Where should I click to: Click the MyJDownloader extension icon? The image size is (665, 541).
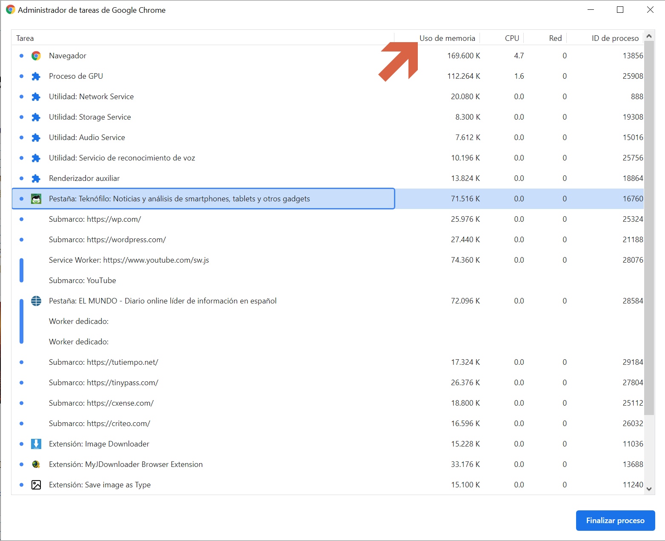click(x=36, y=464)
